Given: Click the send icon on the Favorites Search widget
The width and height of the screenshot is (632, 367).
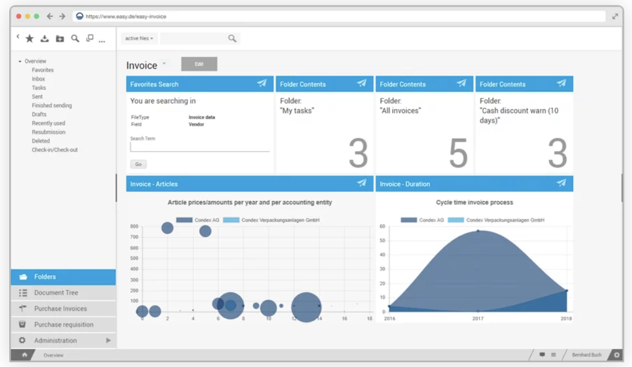Looking at the screenshot, I should (x=261, y=83).
